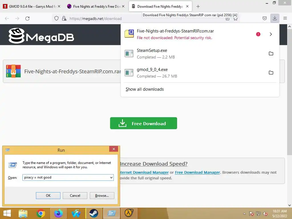
Task: Click the WinRAR archive icon beside filename
Action: click(13, 71)
